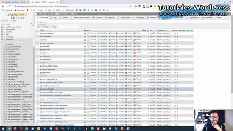Switch to the SQL tab
This screenshot has height=131, width=233.
tap(54, 17)
